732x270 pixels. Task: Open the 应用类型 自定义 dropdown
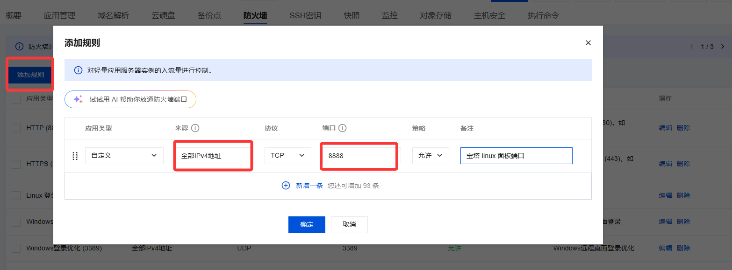124,156
